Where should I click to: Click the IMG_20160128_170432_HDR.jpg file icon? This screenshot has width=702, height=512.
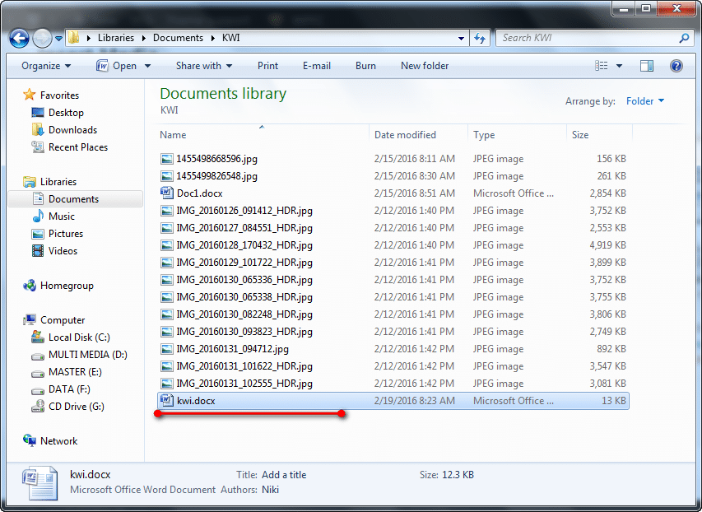pyautogui.click(x=167, y=245)
